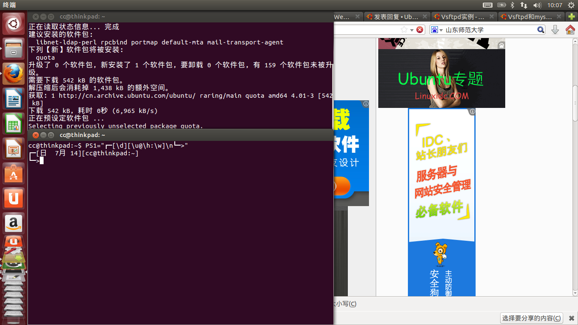Switch to the Vsftpd实例 tab
Screen dimensions: 578x325
point(463,17)
